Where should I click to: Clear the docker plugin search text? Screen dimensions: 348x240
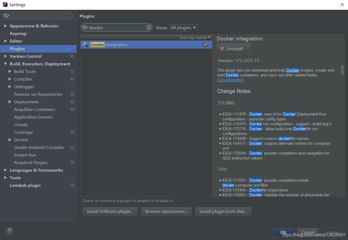149,27
